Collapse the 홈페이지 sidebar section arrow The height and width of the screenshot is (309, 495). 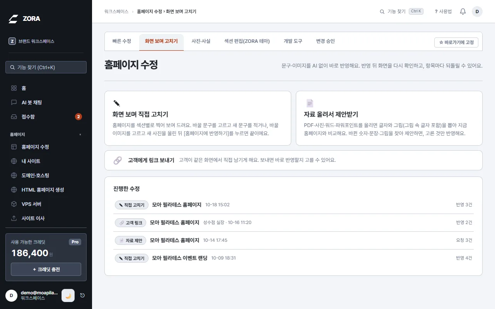pos(80,134)
